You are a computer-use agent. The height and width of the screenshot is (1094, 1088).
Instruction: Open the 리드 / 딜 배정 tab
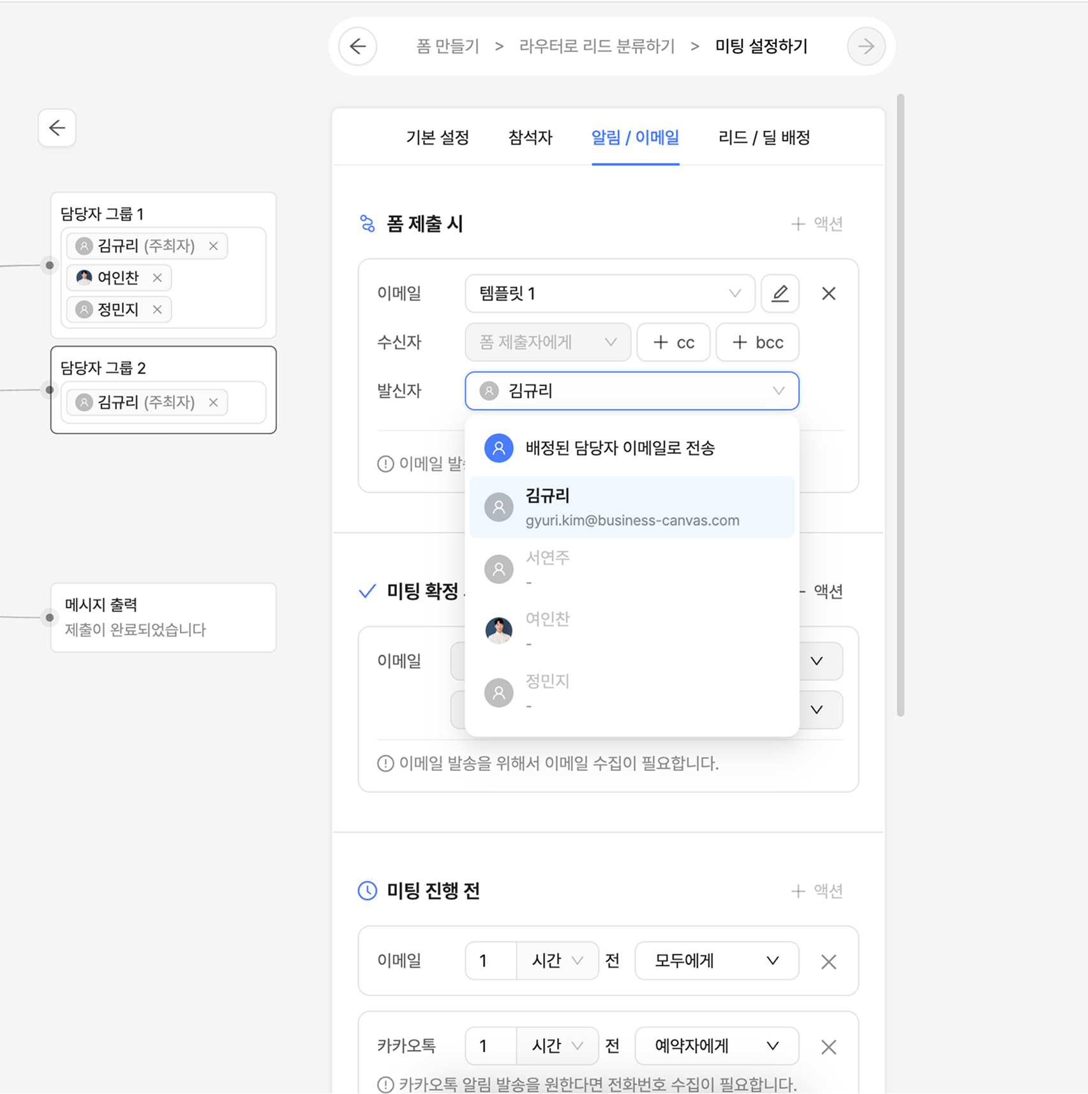coord(764,137)
